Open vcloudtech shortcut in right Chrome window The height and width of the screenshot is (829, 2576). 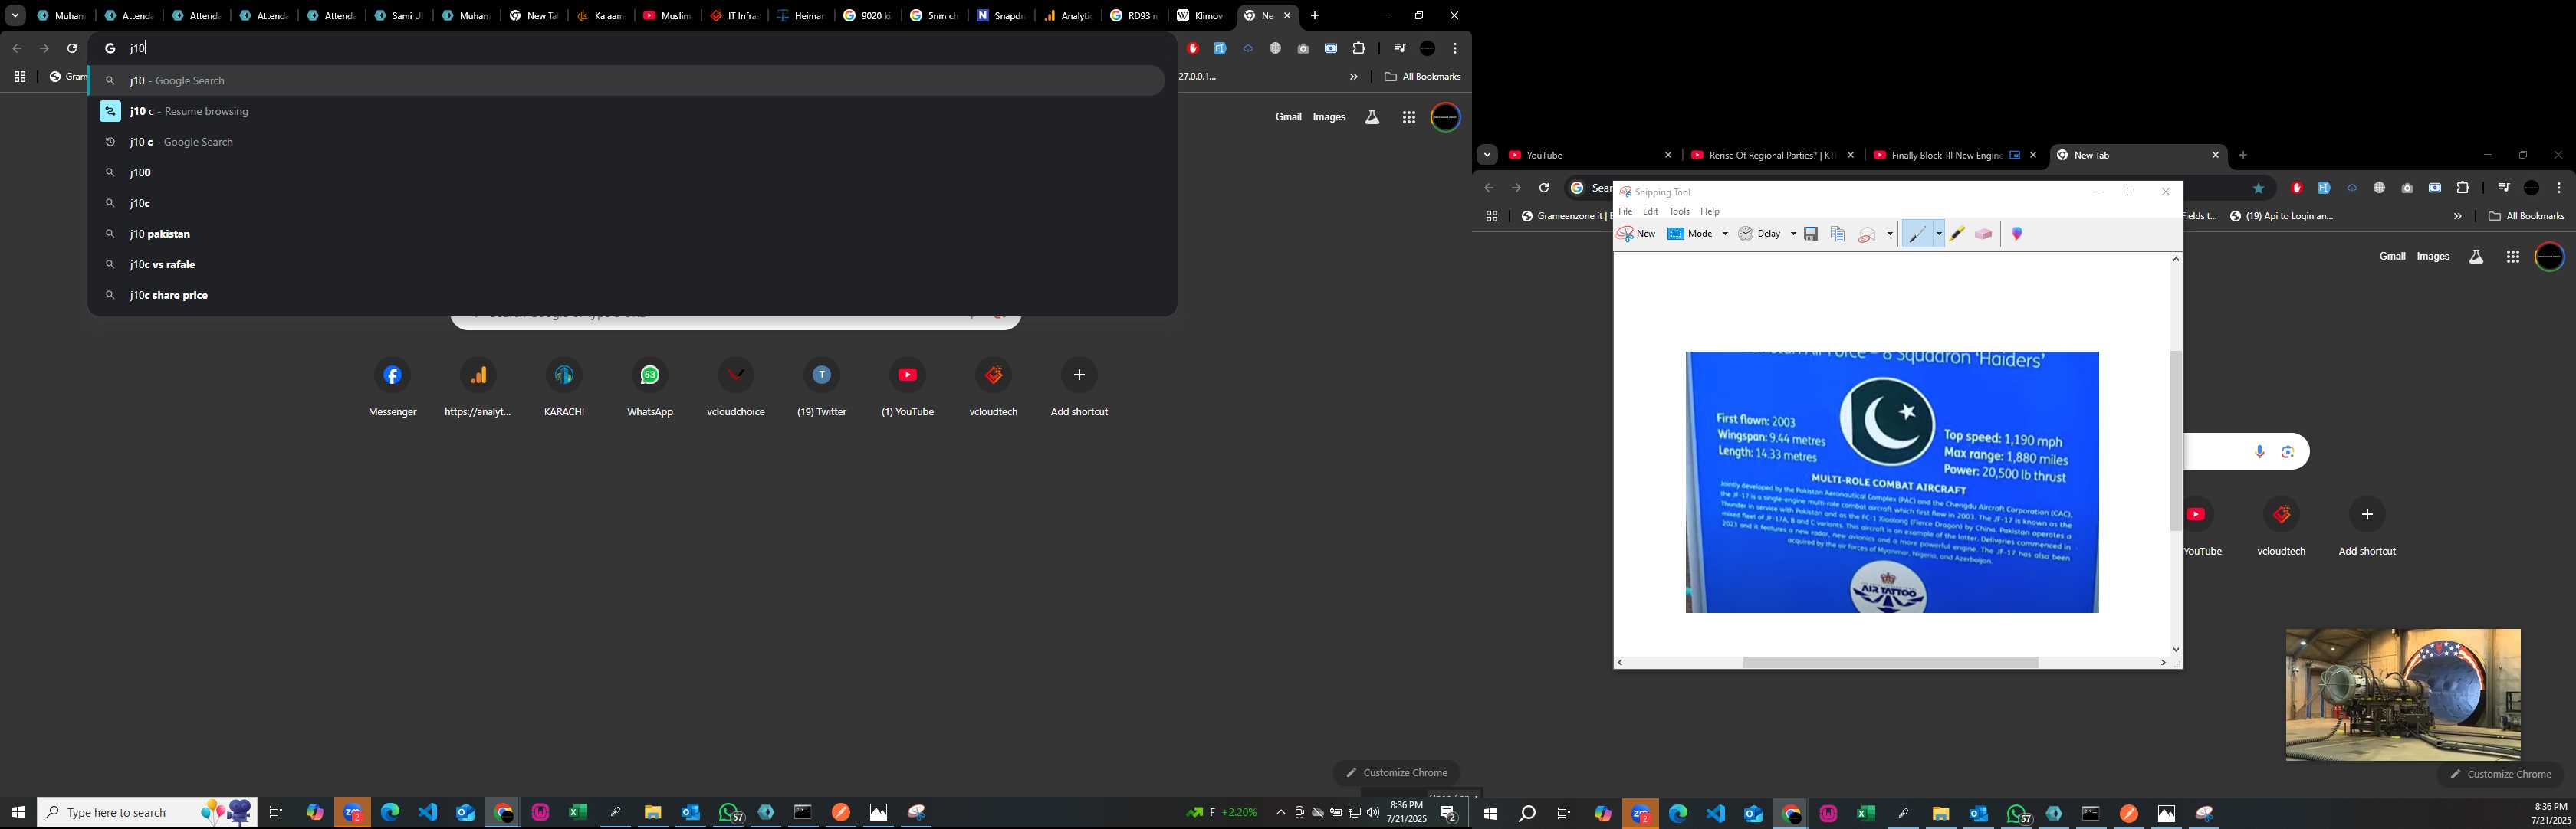click(x=2282, y=529)
